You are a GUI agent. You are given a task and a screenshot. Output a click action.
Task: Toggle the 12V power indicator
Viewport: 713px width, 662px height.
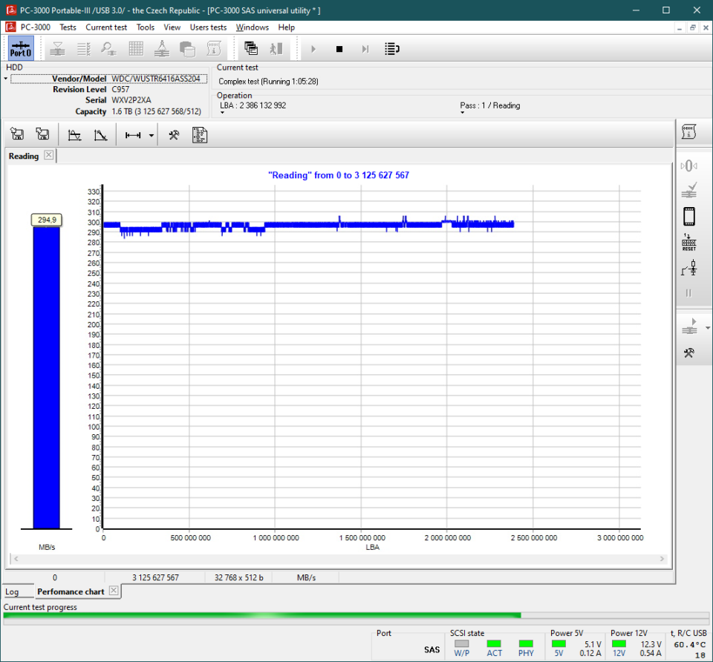point(619,643)
